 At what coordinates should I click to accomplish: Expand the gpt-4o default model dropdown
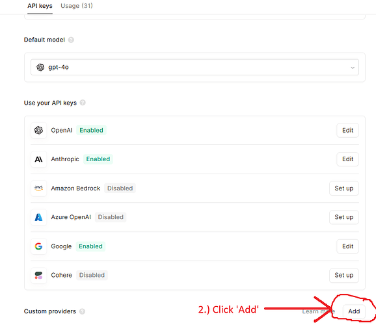[x=195, y=68]
